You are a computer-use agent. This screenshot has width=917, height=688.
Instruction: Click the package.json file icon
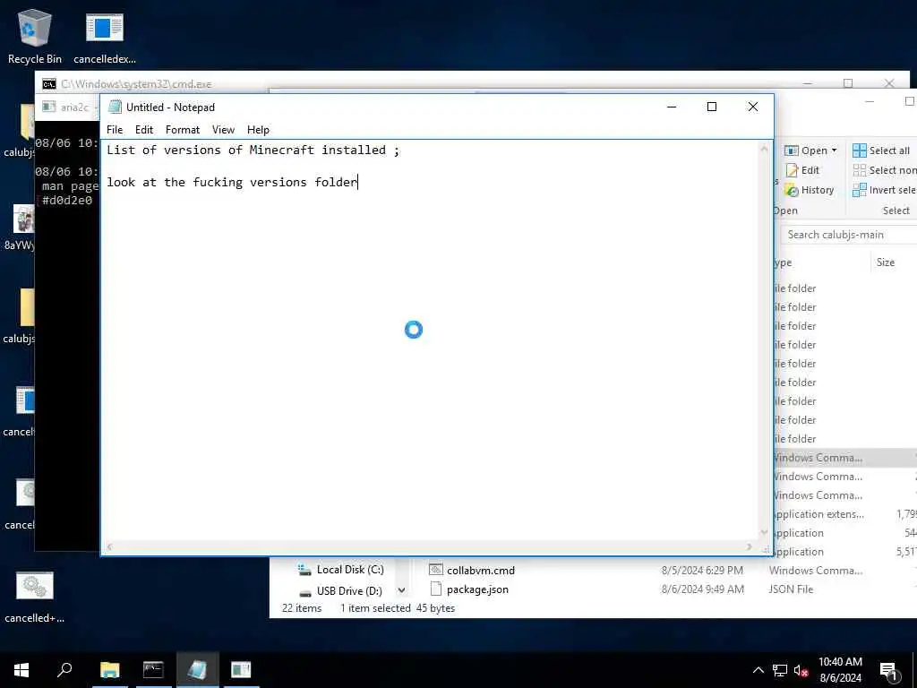[436, 589]
